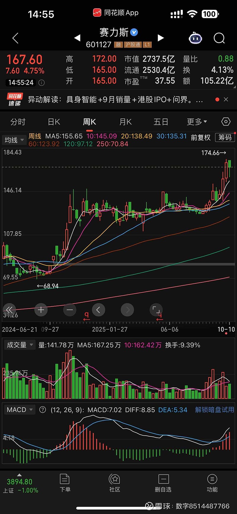Image resolution: width=237 pixels, height=514 pixels.
Task: Open the 异动解读 news headline
Action: (116, 99)
